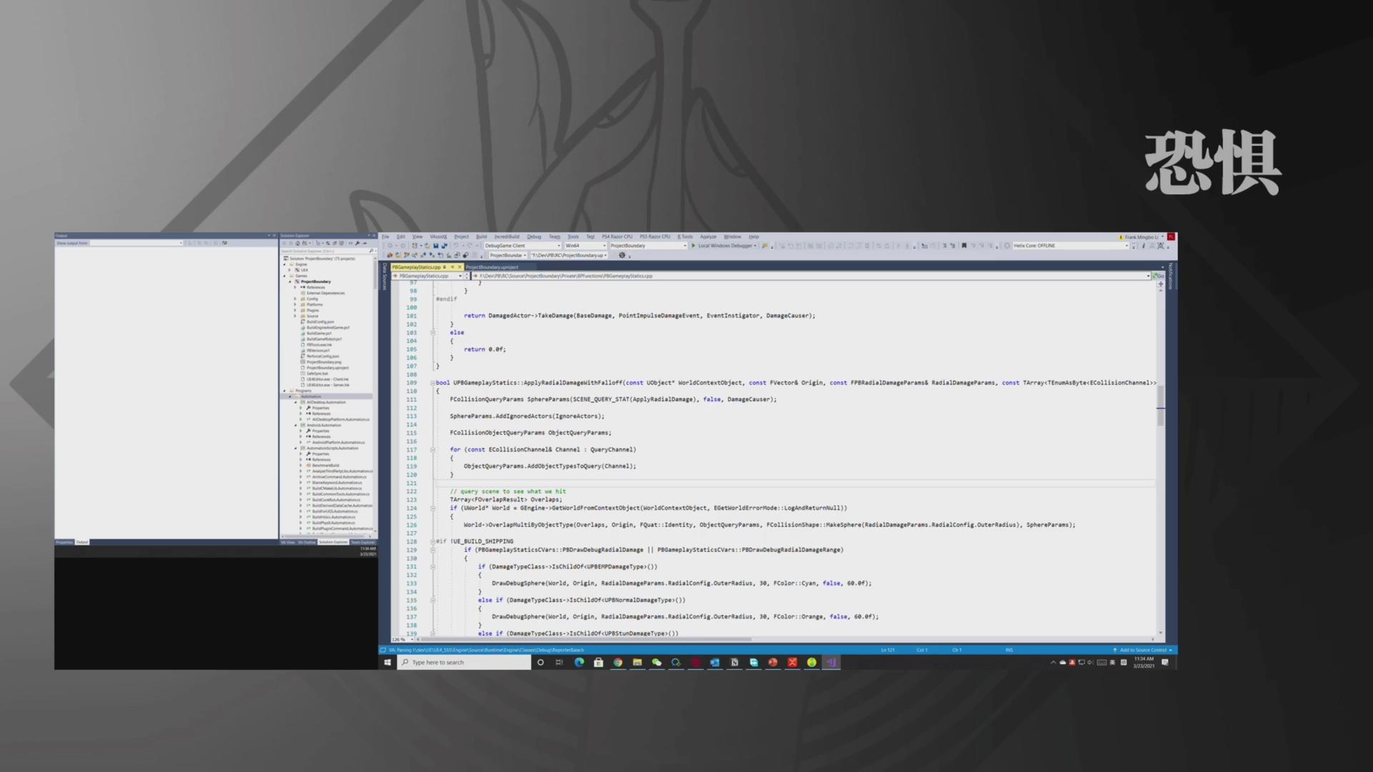Open the DebugGame Client configuration dropdown

click(x=523, y=246)
